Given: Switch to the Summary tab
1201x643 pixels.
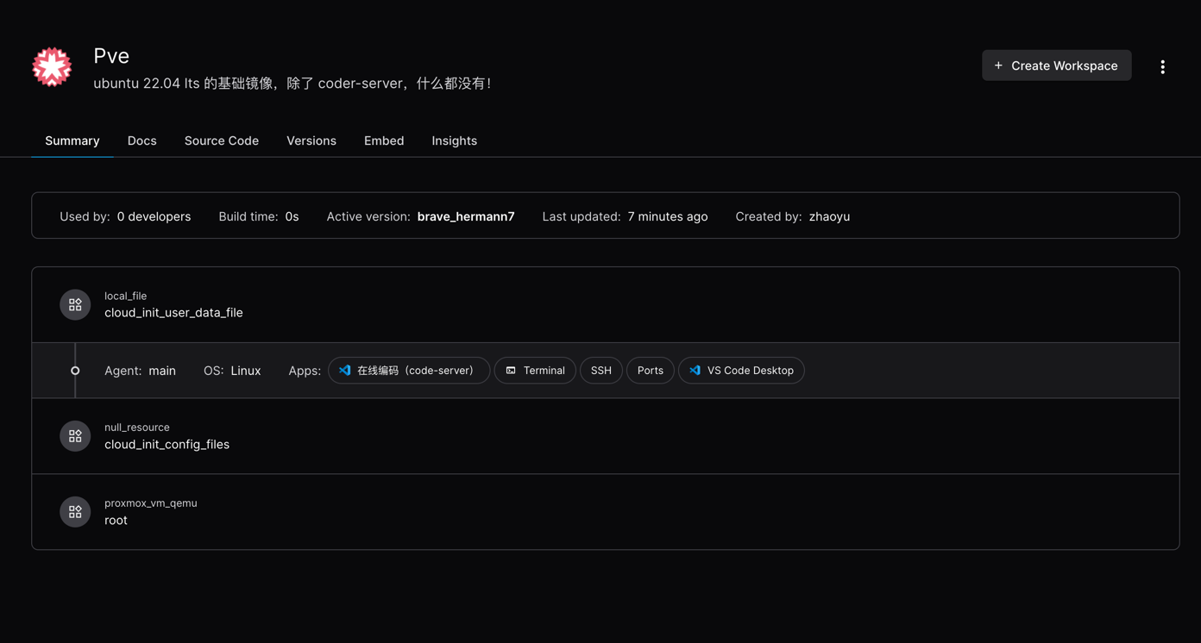Looking at the screenshot, I should pyautogui.click(x=72, y=140).
